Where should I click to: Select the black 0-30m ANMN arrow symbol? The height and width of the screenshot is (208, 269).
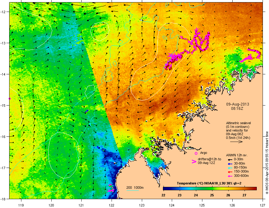(230, 160)
